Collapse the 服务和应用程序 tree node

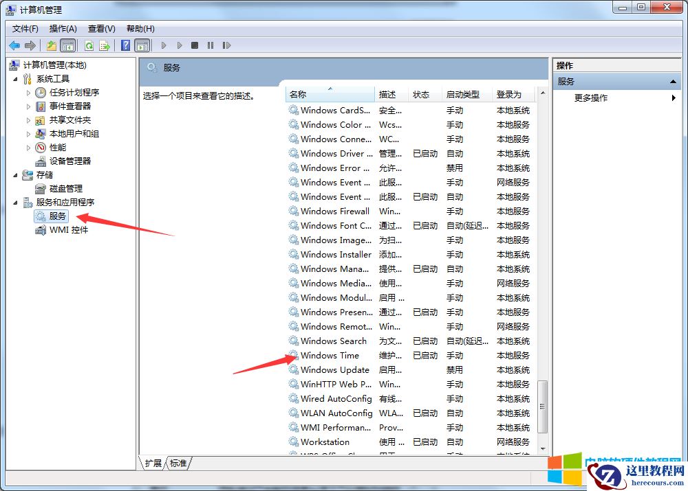tap(16, 203)
